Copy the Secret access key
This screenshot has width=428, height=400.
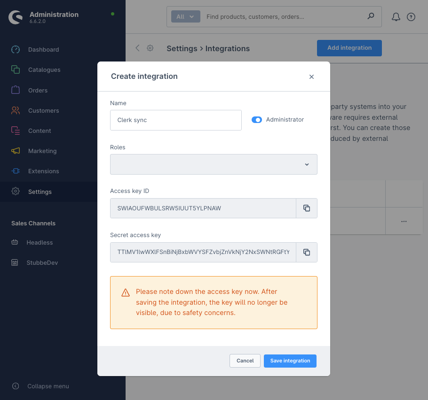(x=307, y=252)
